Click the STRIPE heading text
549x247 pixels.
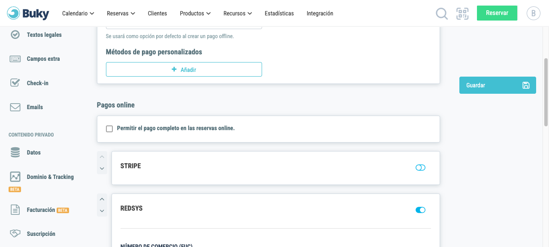[130, 166]
